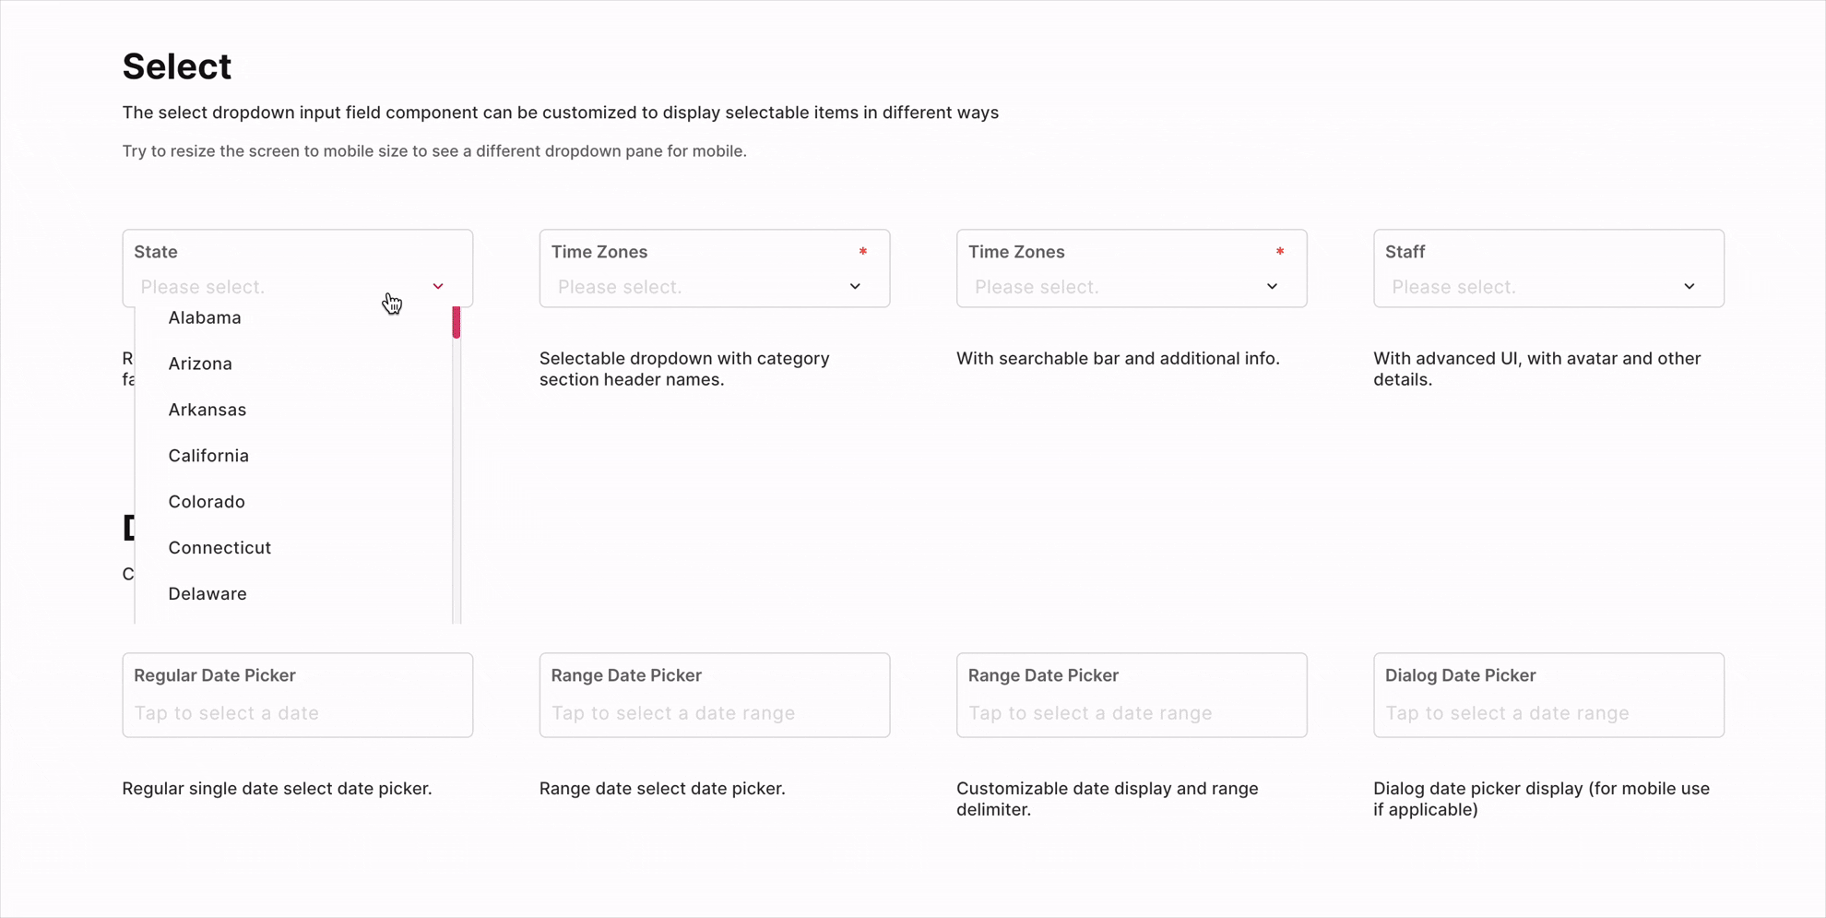
Task: Choose Colorado from the state options
Action: tap(206, 501)
